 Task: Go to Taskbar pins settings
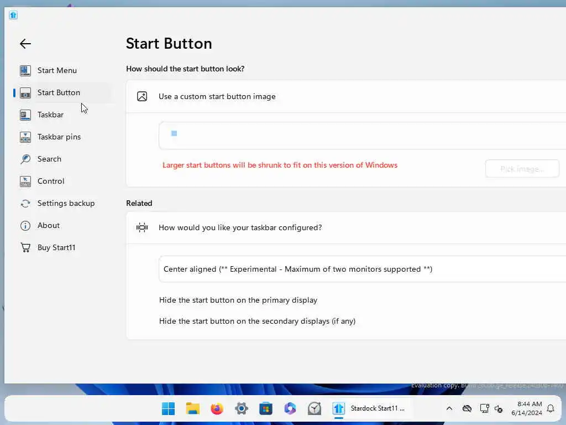[64, 137]
